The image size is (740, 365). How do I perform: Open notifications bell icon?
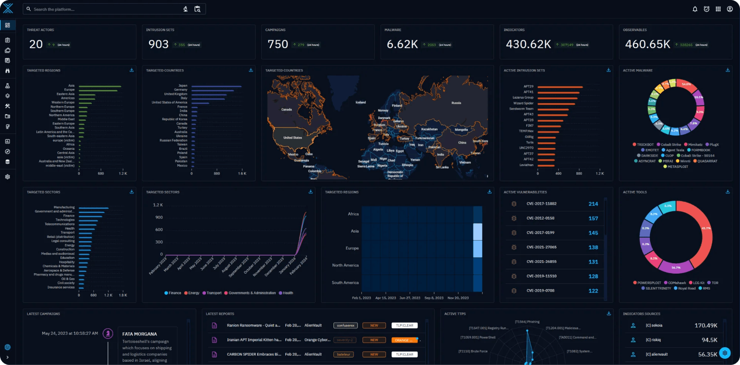coord(695,9)
